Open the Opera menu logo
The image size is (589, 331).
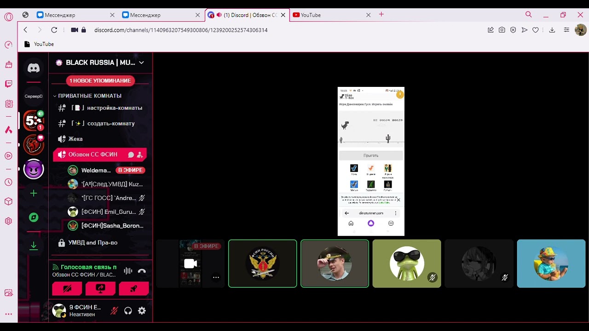click(x=8, y=17)
